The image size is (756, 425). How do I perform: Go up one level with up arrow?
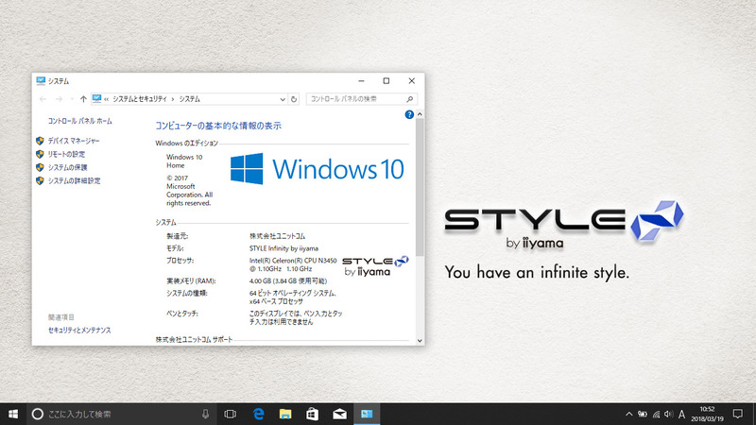click(x=83, y=99)
